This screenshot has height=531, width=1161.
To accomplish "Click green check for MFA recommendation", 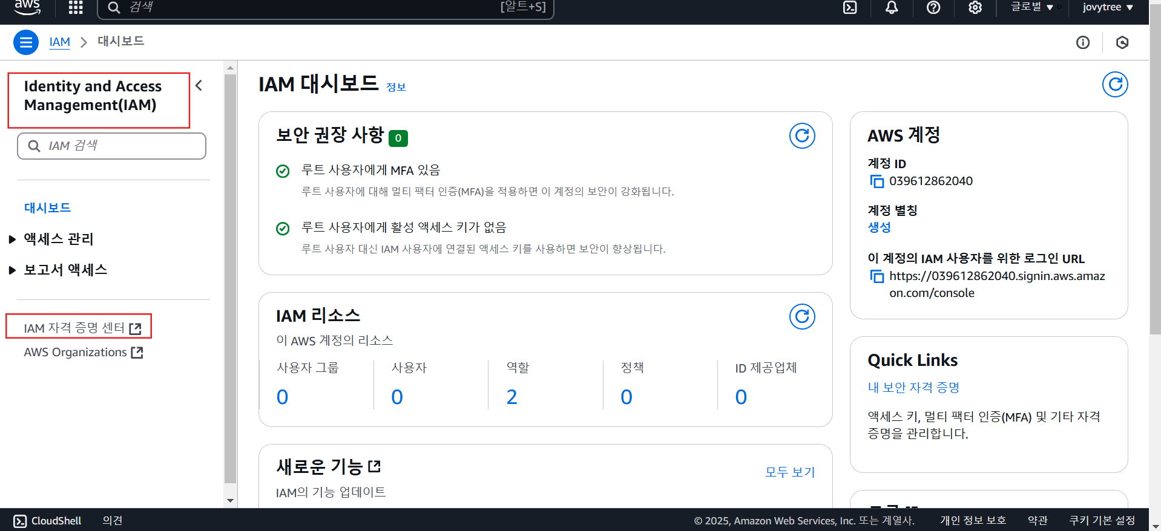I will (283, 171).
